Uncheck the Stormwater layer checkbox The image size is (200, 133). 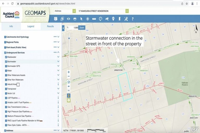click(6, 62)
